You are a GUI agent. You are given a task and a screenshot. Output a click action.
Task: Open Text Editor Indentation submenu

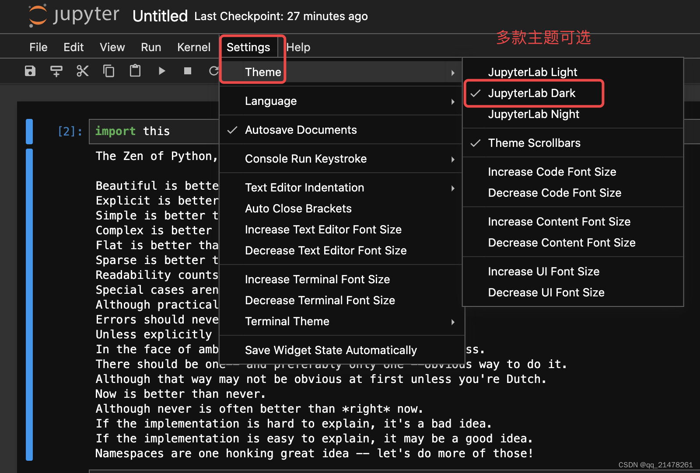click(x=340, y=188)
